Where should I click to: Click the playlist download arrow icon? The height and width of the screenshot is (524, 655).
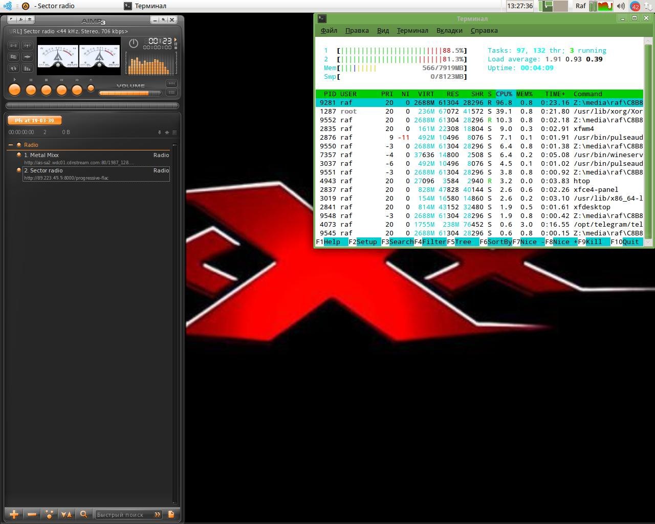tap(160, 133)
